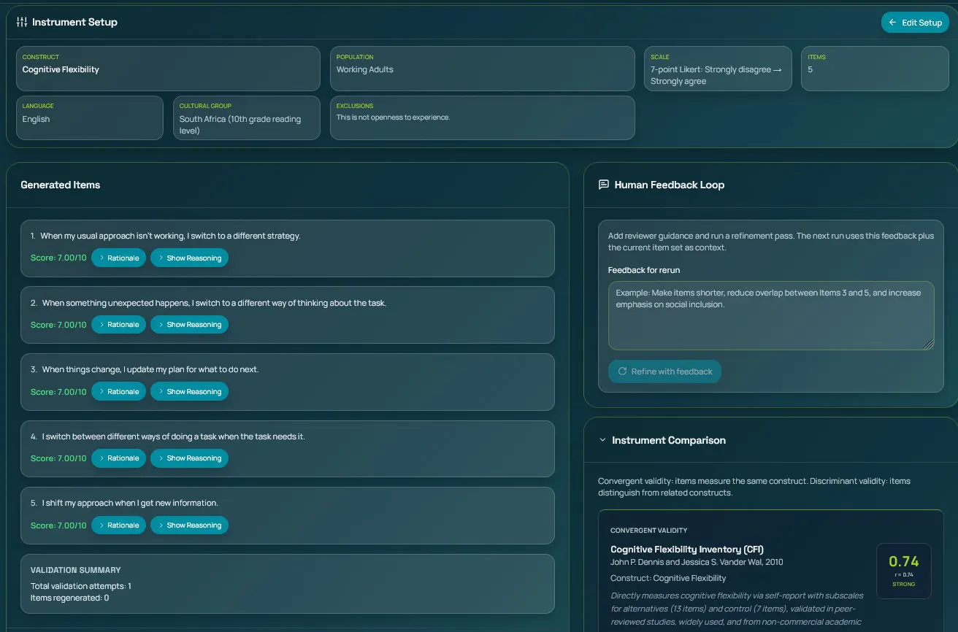Expand Rationale for item 5
958x632 pixels.
click(x=118, y=525)
